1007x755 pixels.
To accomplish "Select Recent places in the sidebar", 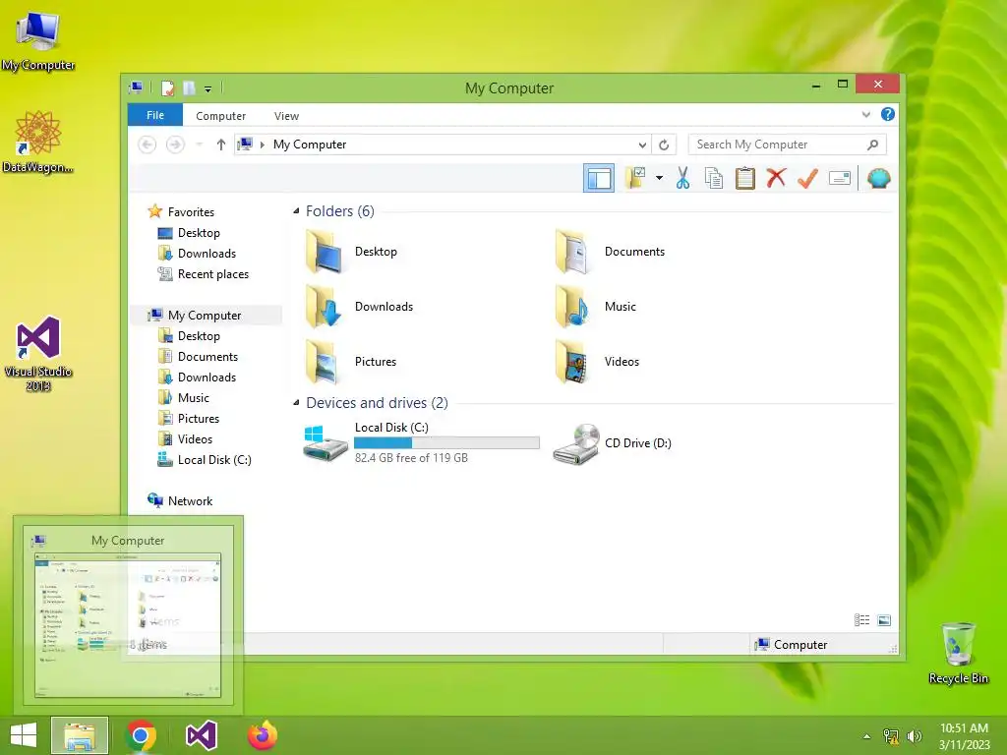I will point(203,273).
